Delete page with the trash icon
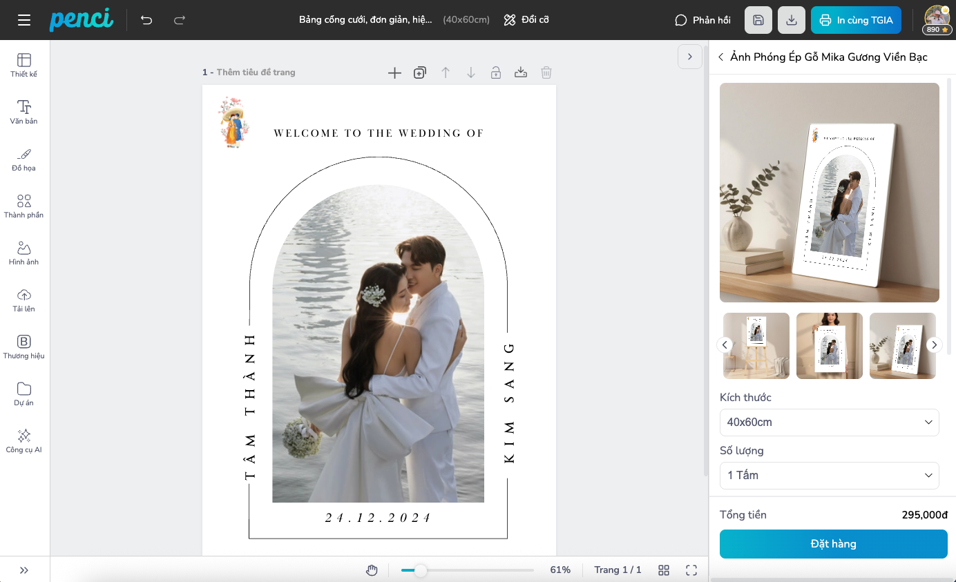The height and width of the screenshot is (582, 956). (546, 72)
